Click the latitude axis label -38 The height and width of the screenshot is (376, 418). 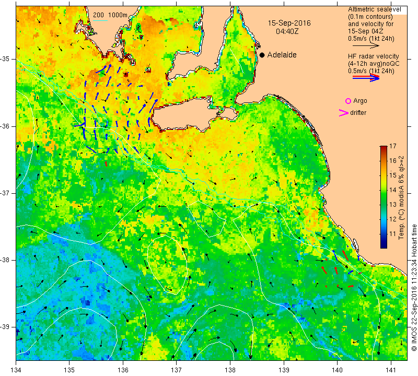point(6,260)
